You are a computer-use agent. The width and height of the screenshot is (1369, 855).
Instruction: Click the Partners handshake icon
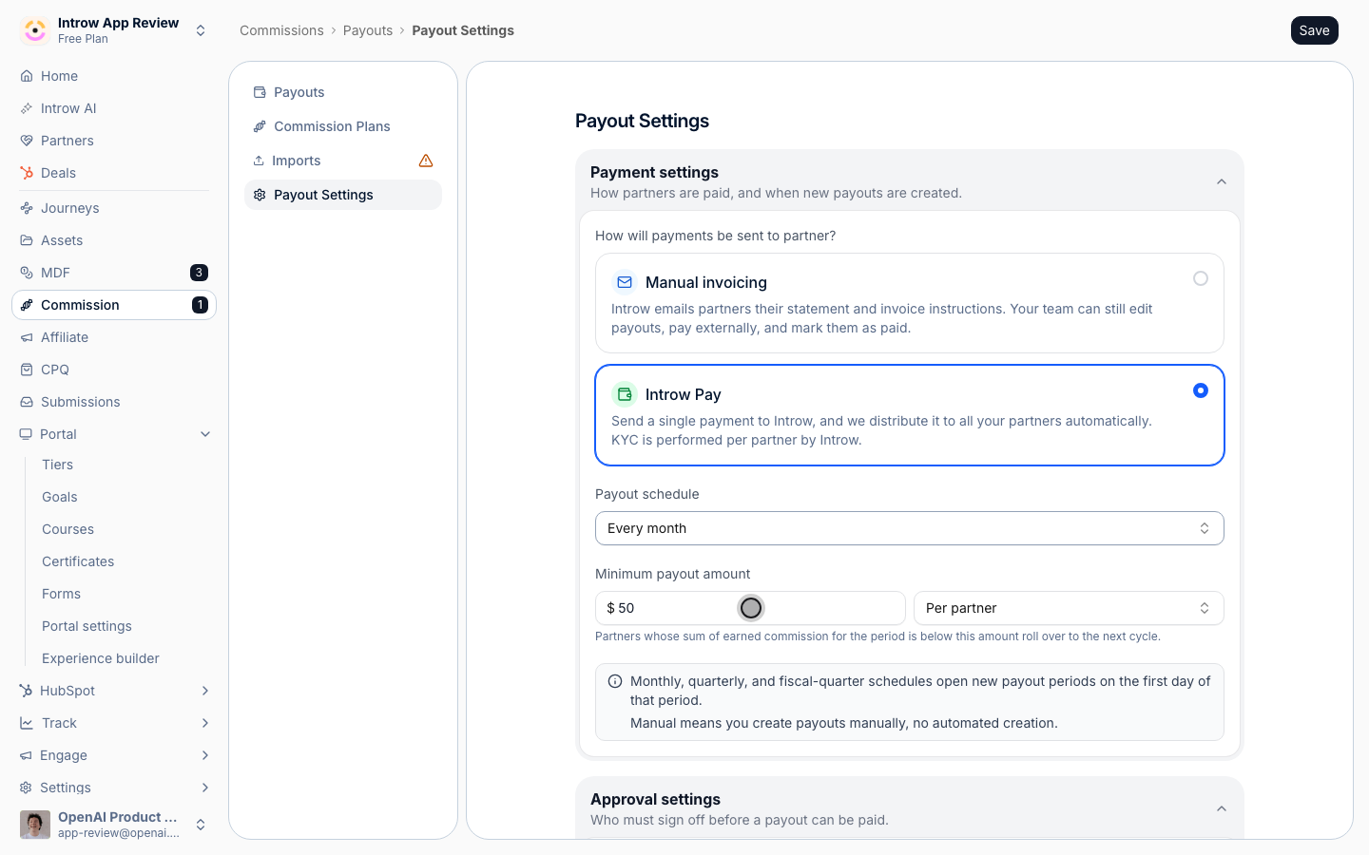[27, 141]
